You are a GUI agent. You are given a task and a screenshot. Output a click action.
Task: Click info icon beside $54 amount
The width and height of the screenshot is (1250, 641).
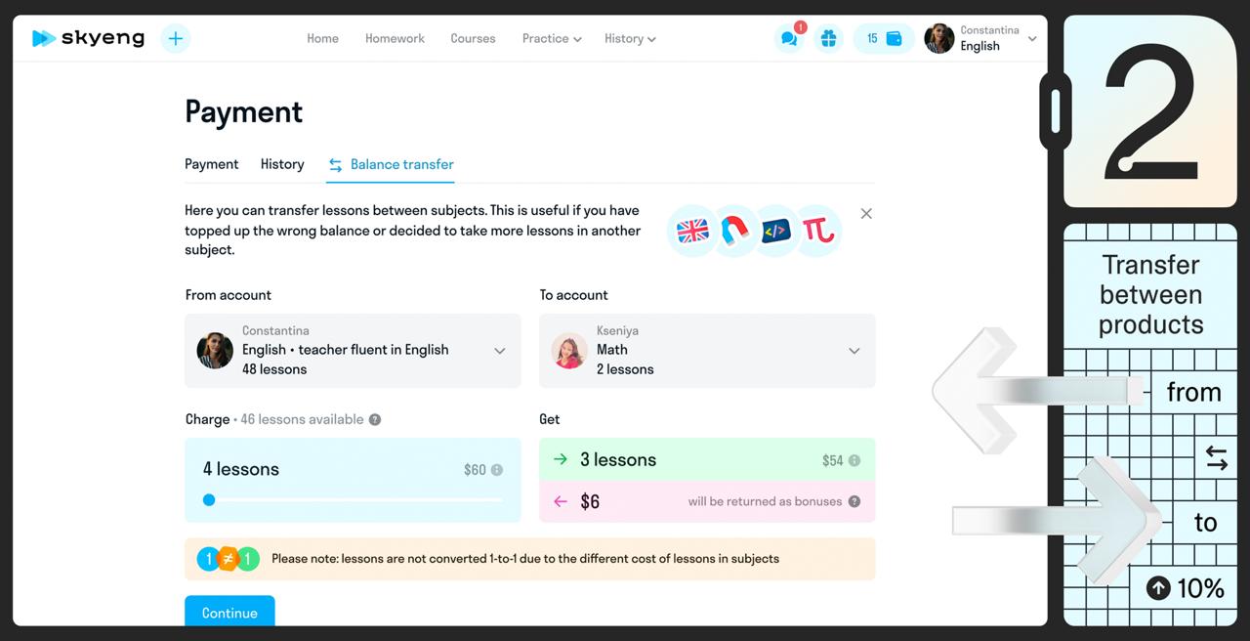coord(854,460)
